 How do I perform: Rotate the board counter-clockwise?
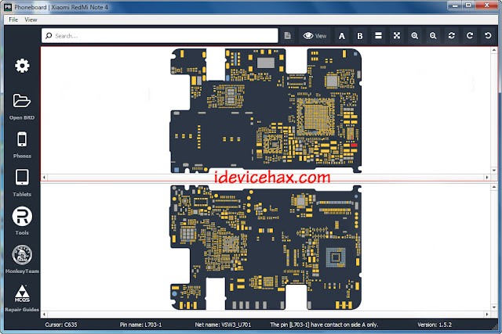point(488,35)
